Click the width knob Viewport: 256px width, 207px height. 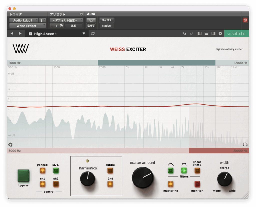pyautogui.click(x=224, y=179)
